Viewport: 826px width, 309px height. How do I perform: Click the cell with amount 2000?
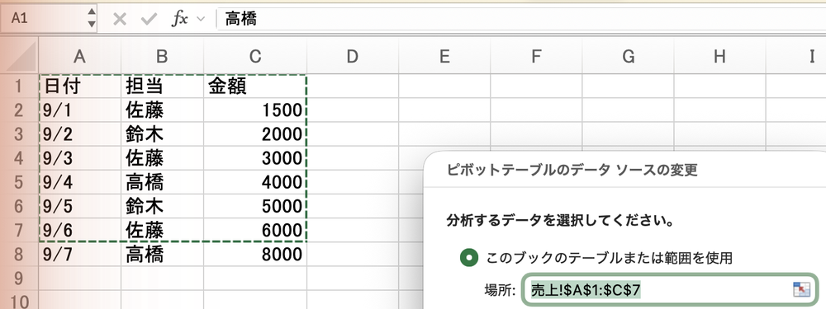[x=255, y=134]
